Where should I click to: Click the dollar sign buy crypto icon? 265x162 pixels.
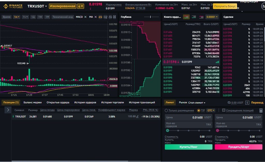click(x=247, y=103)
